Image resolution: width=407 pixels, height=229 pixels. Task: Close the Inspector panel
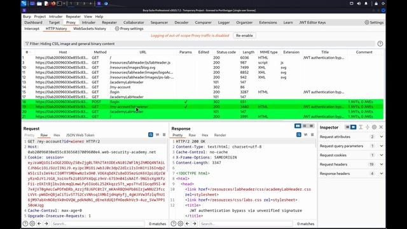[381, 127]
